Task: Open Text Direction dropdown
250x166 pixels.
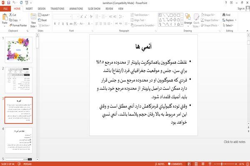Action: [140, 15]
